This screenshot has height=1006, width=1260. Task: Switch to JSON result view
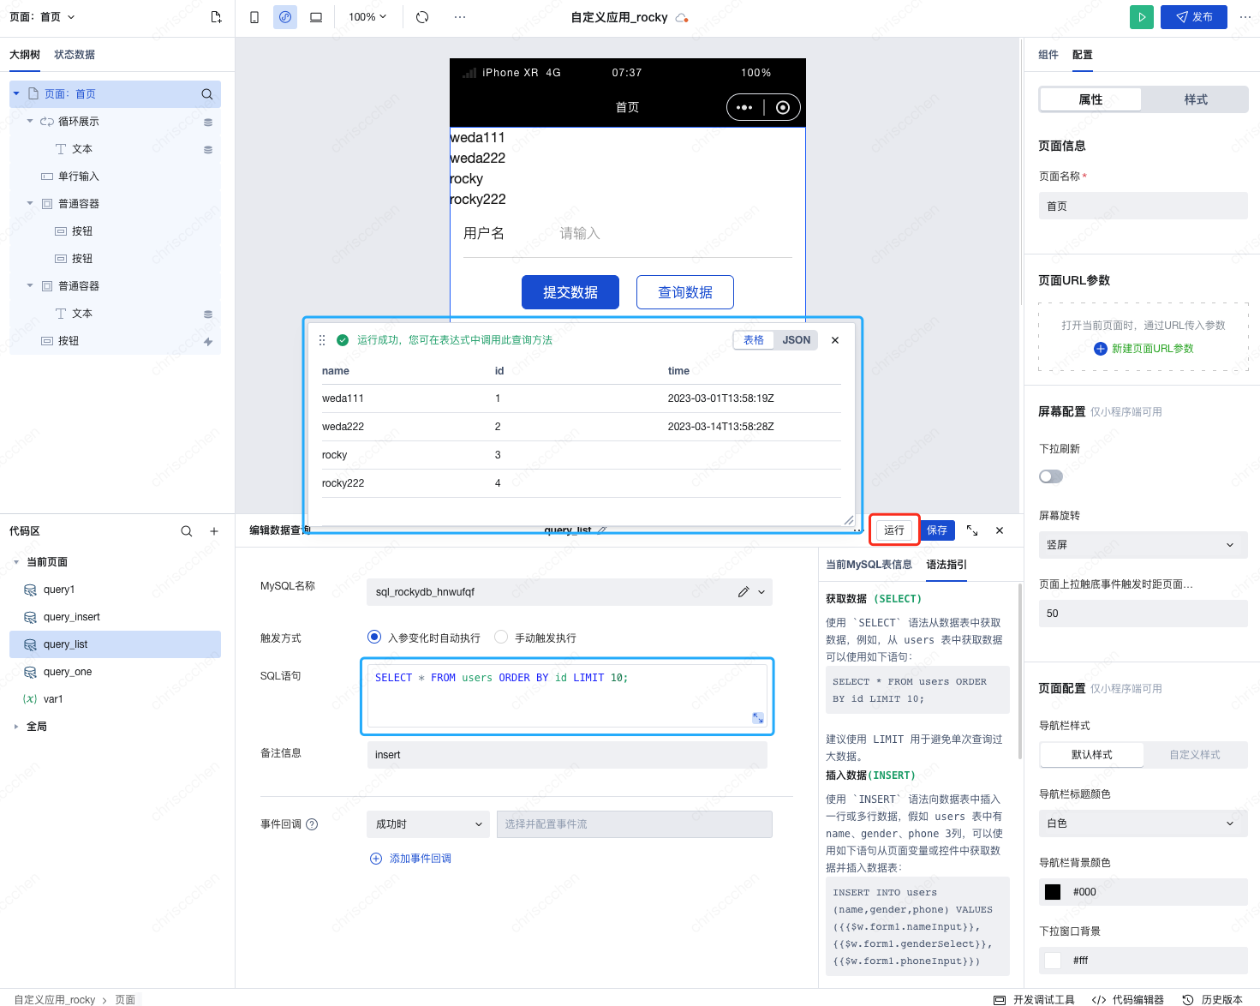[796, 340]
